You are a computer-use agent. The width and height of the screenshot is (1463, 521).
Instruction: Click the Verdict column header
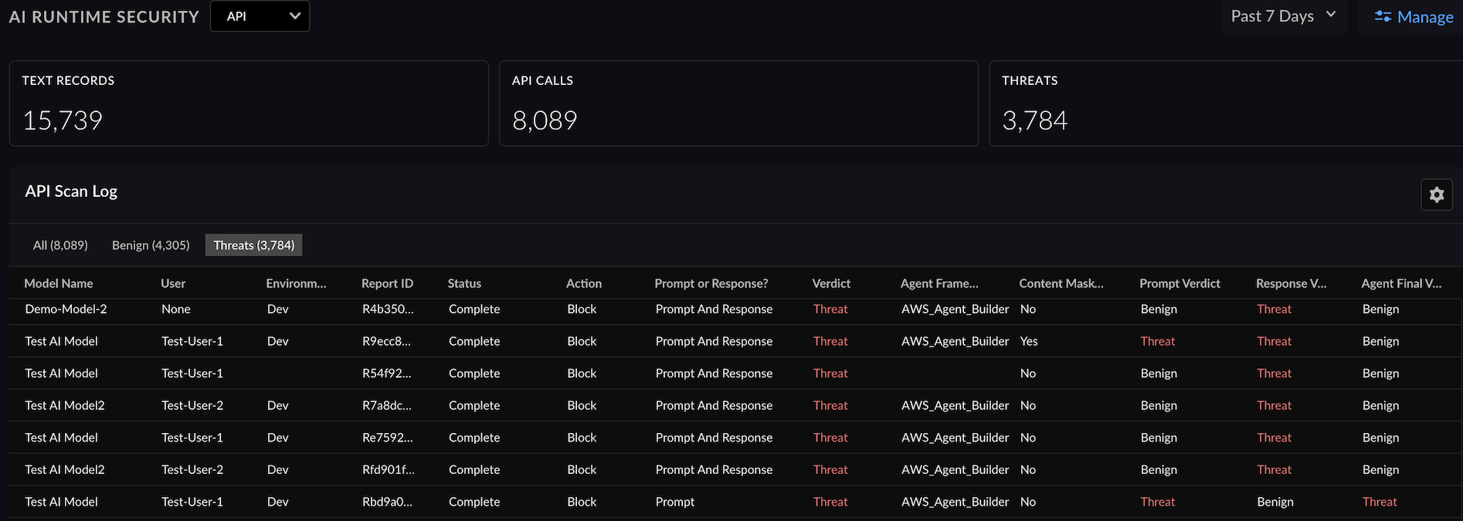(831, 283)
